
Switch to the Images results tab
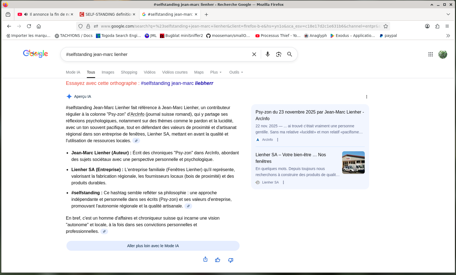pyautogui.click(x=108, y=72)
